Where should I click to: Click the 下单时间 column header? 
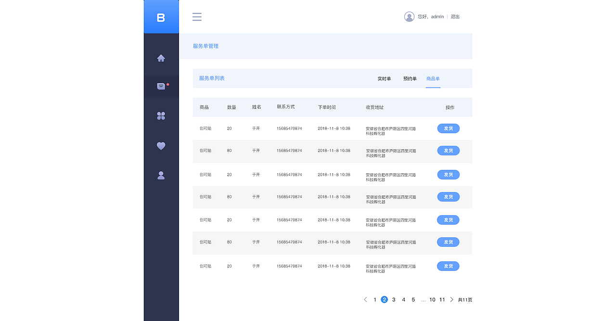[x=327, y=107]
